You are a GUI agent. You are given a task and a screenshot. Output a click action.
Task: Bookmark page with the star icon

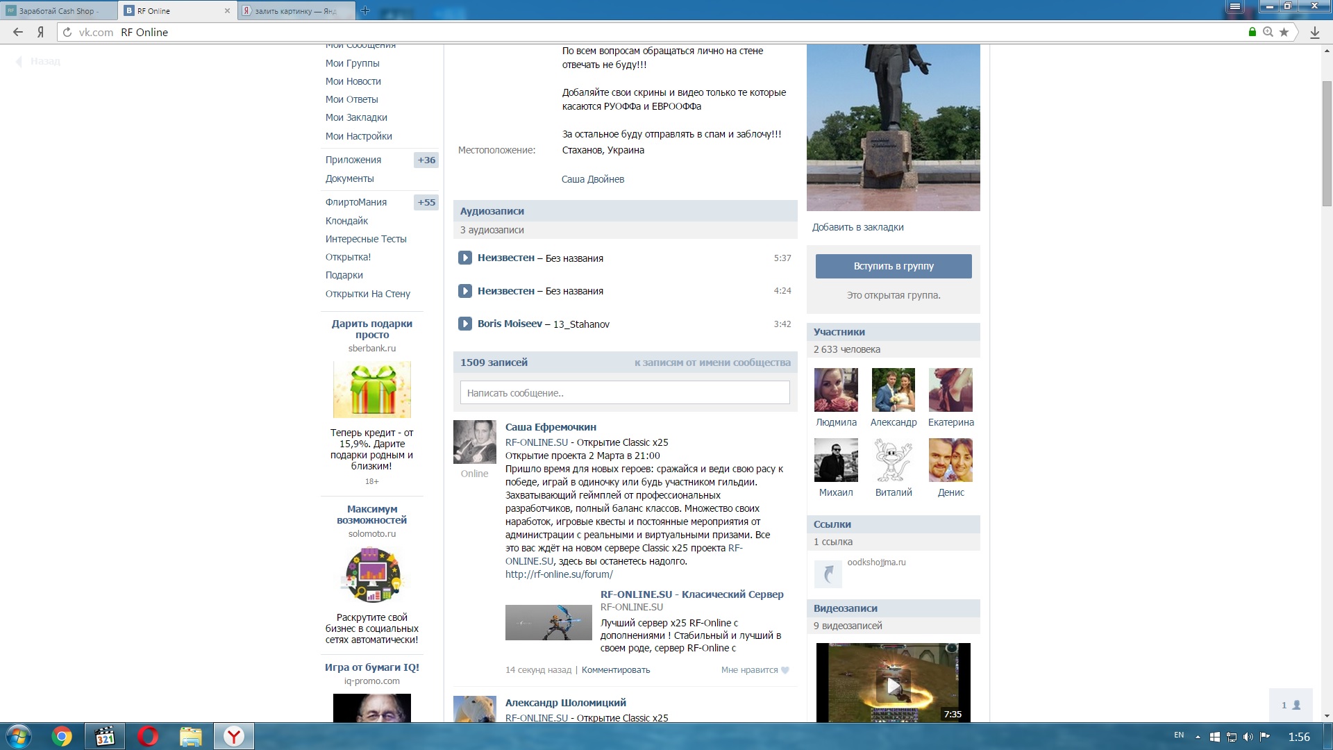pos(1284,32)
